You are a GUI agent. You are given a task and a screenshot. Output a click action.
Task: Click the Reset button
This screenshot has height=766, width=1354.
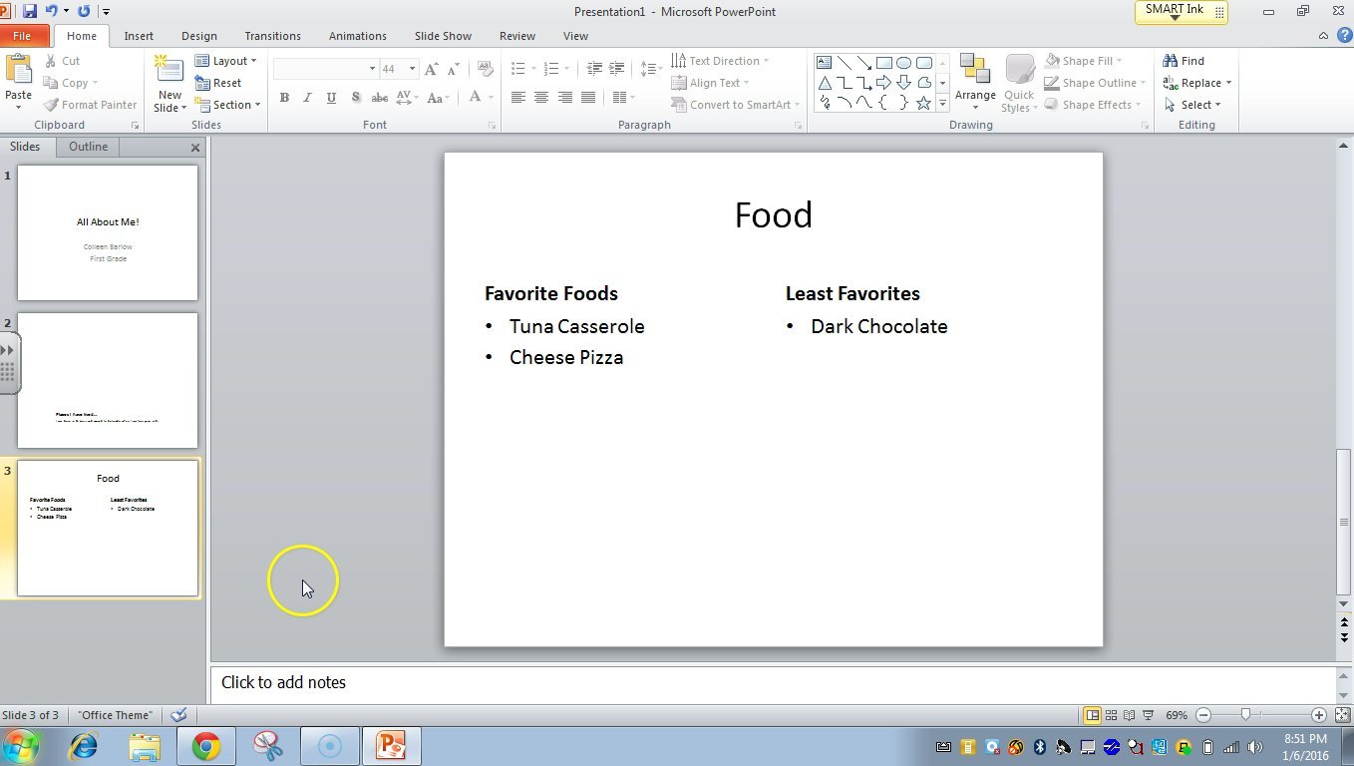pos(226,82)
